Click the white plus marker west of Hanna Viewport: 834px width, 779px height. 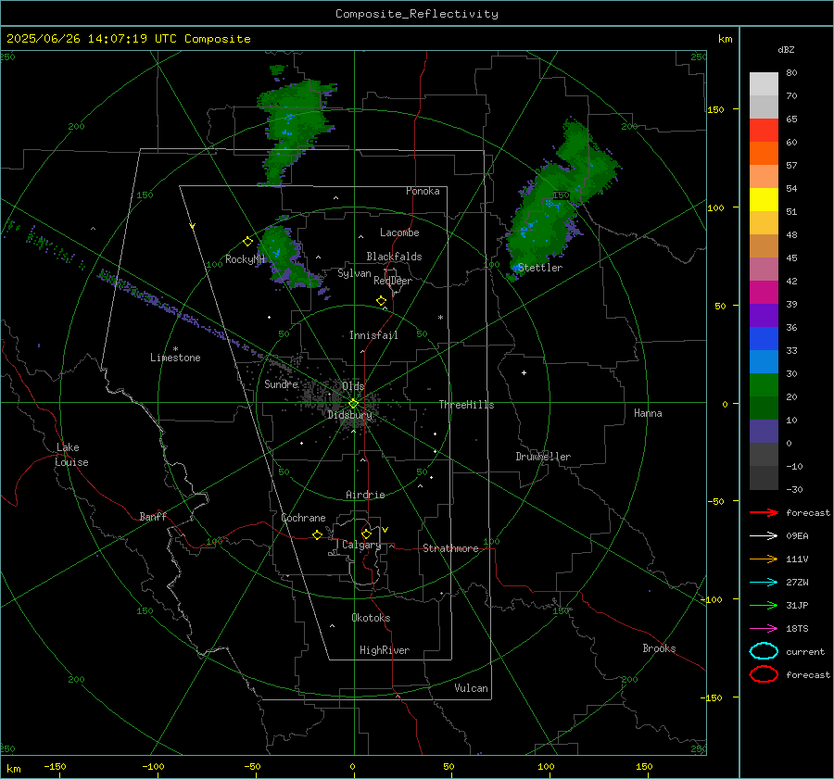524,372
